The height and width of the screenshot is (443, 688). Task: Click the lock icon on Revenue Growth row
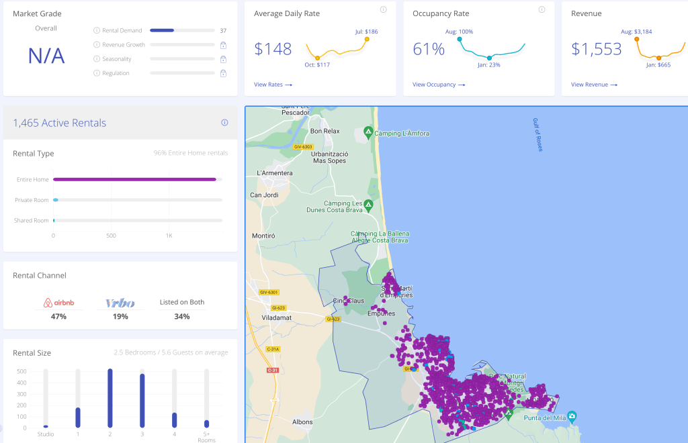click(223, 45)
